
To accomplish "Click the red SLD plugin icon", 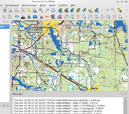I will 47,17.
